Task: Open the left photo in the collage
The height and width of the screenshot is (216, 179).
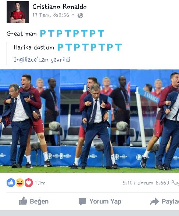Action: coord(30,121)
